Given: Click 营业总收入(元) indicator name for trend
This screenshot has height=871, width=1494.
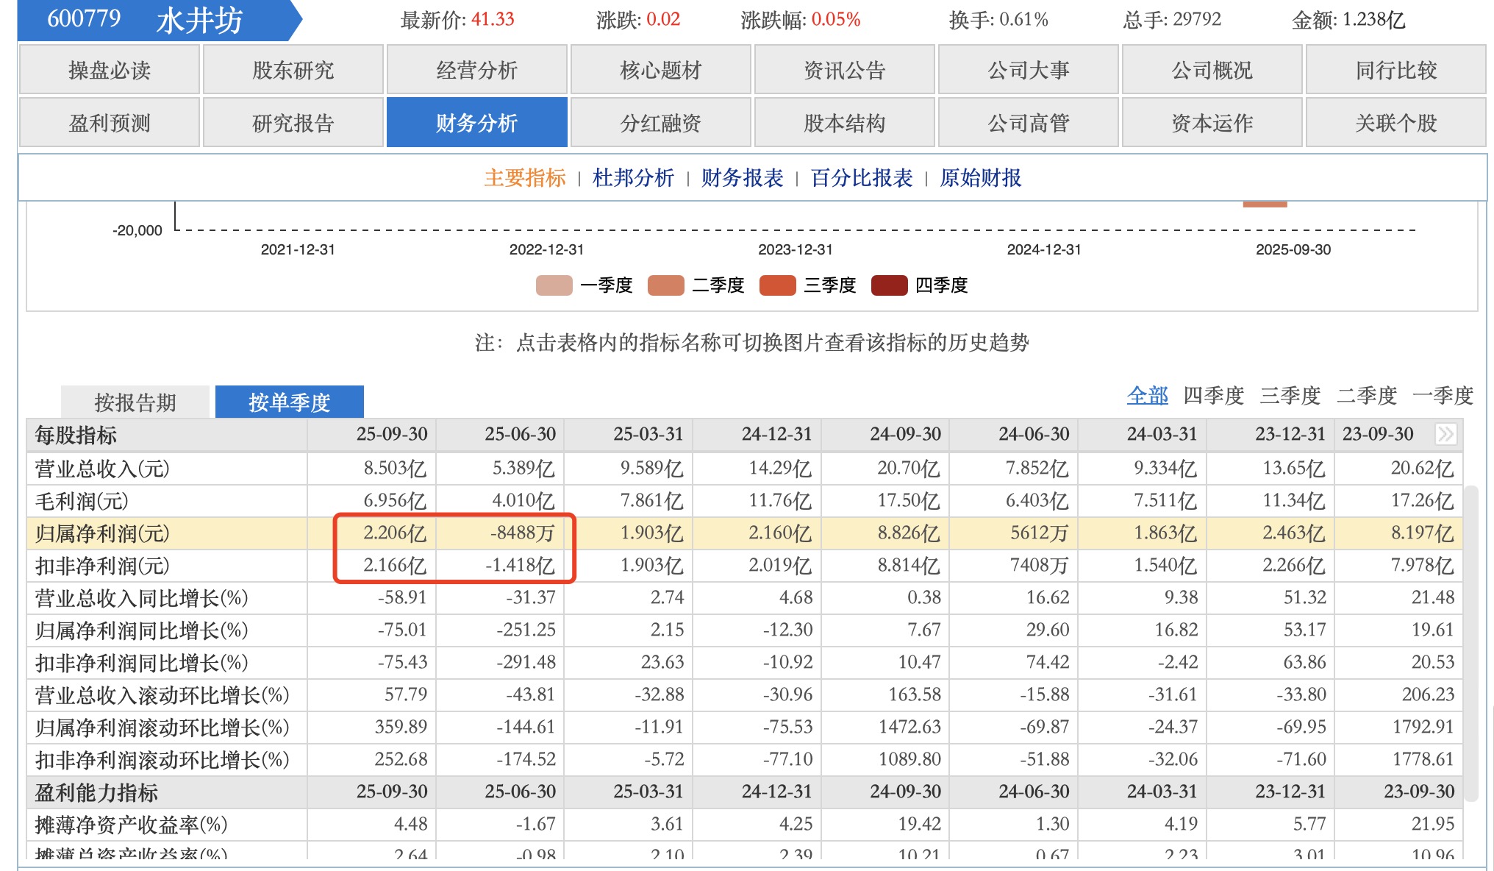Looking at the screenshot, I should pos(102,469).
